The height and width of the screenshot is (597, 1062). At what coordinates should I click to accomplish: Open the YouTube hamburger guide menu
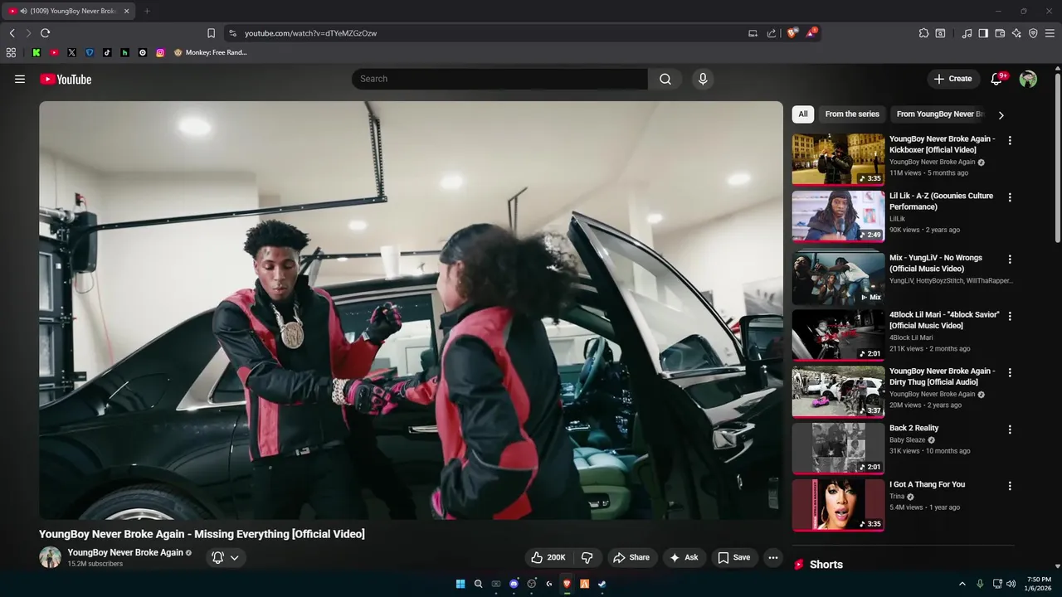coord(20,79)
